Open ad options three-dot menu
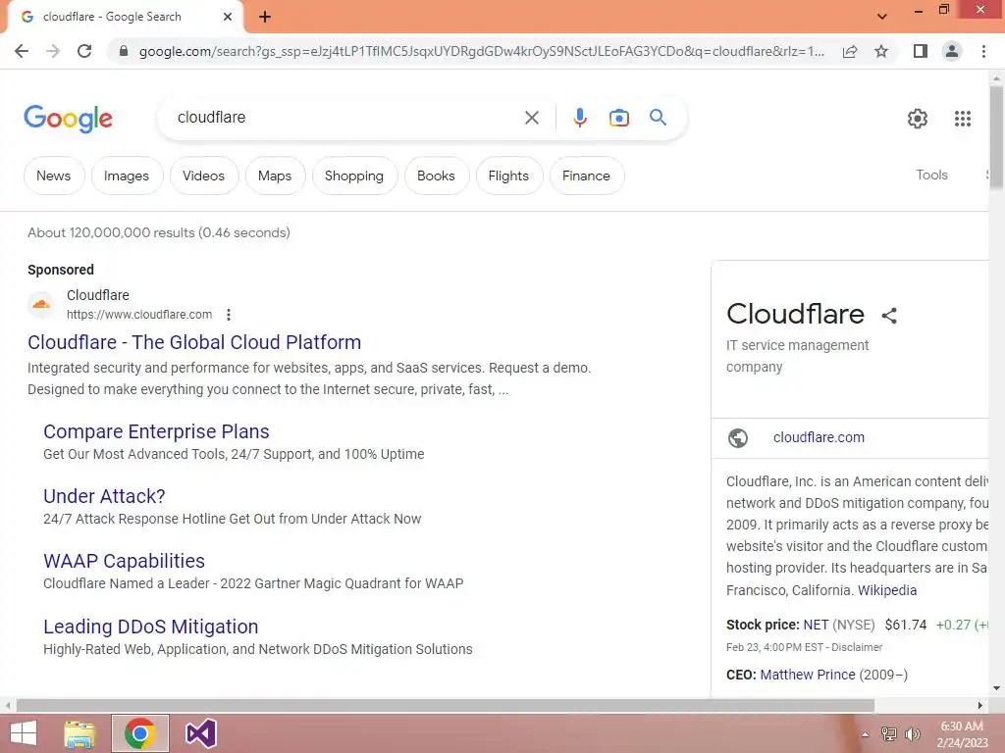This screenshot has width=1005, height=753. (x=229, y=315)
